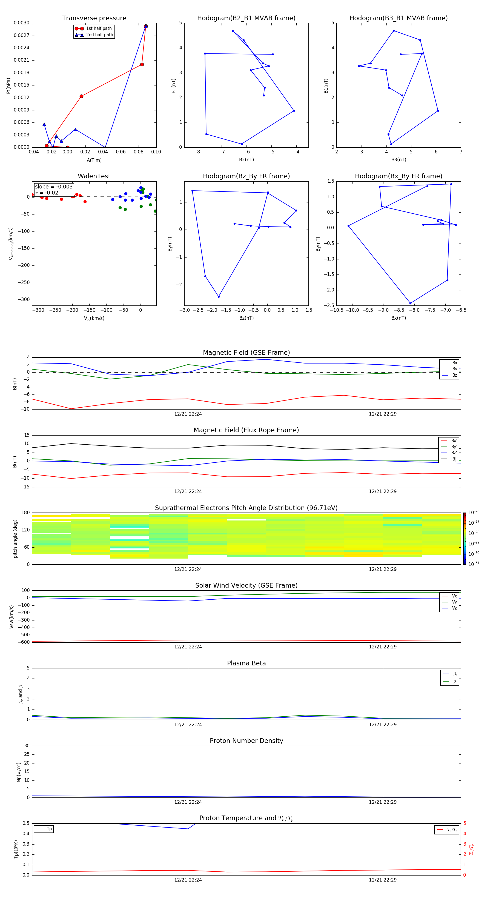Select the '1st half path' legend entry

(x=94, y=28)
